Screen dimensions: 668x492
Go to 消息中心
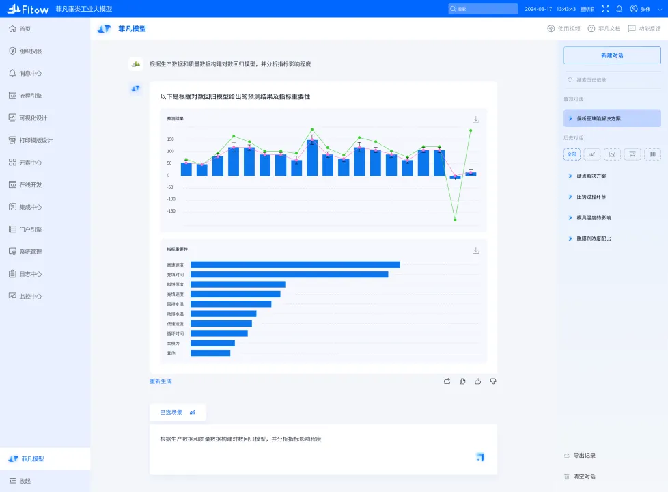coord(25,73)
